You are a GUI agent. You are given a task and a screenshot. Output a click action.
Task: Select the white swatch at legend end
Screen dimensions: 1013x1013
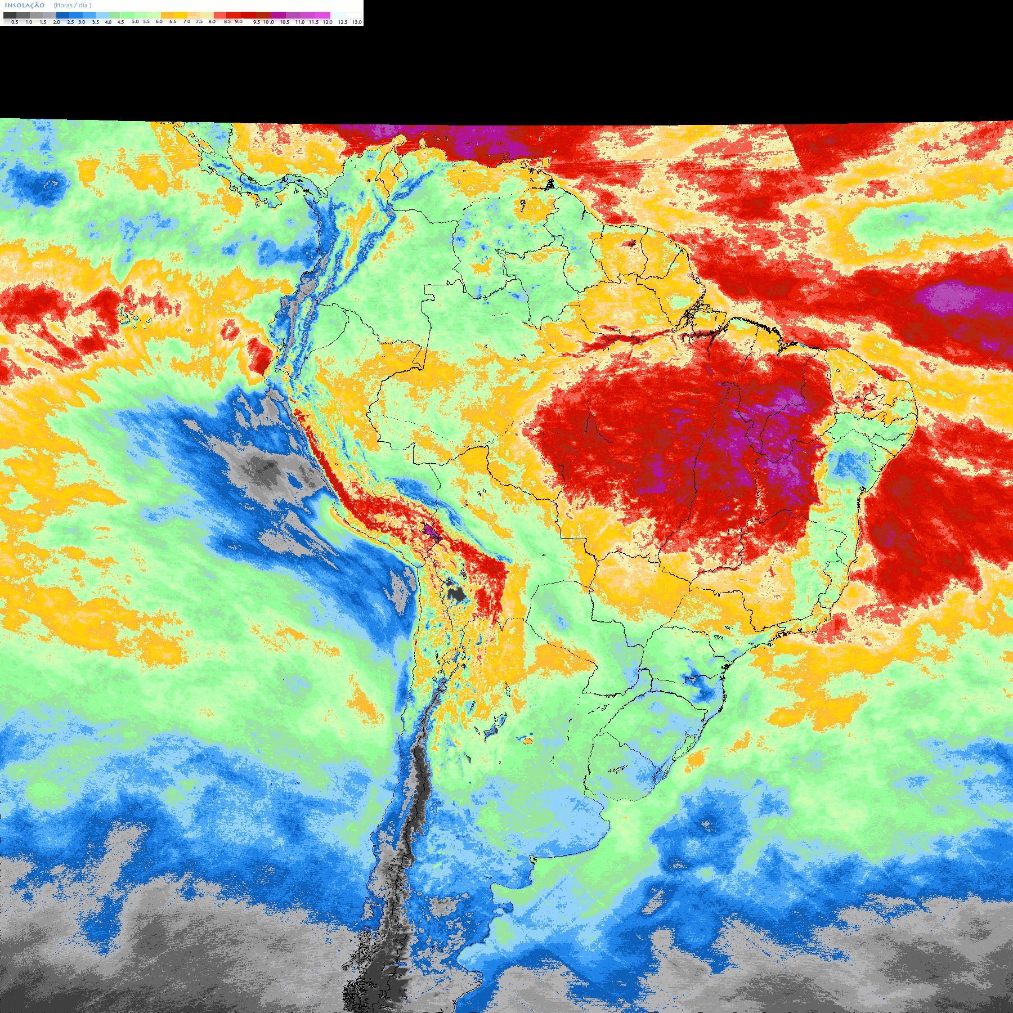click(353, 15)
